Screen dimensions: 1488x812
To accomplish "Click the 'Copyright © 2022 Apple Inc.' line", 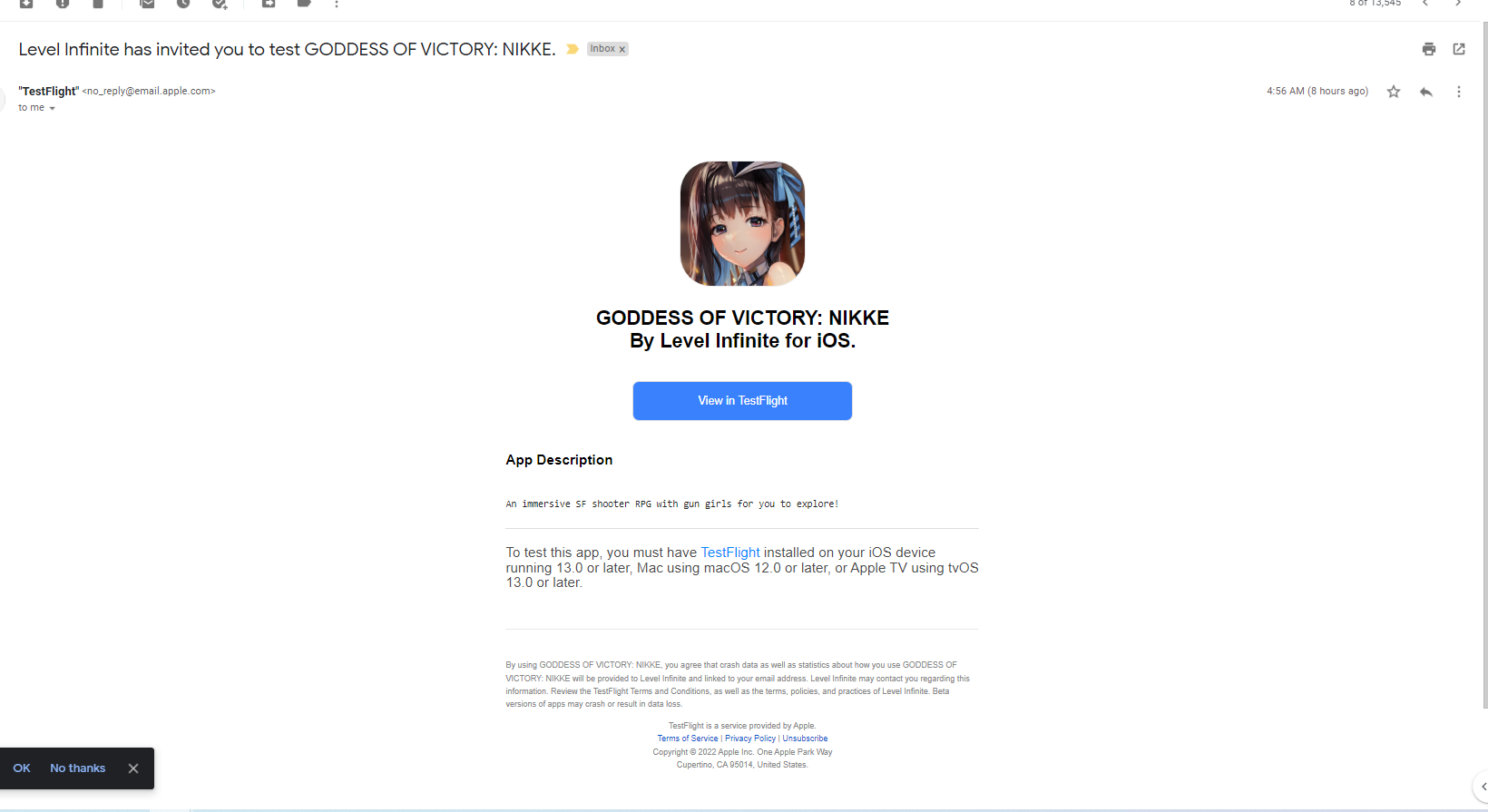I will coord(742,752).
